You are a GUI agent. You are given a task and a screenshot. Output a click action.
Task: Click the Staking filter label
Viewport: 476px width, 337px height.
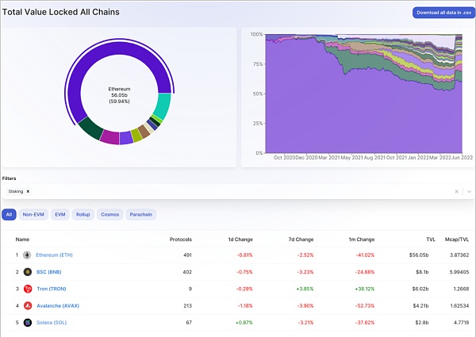[16, 191]
